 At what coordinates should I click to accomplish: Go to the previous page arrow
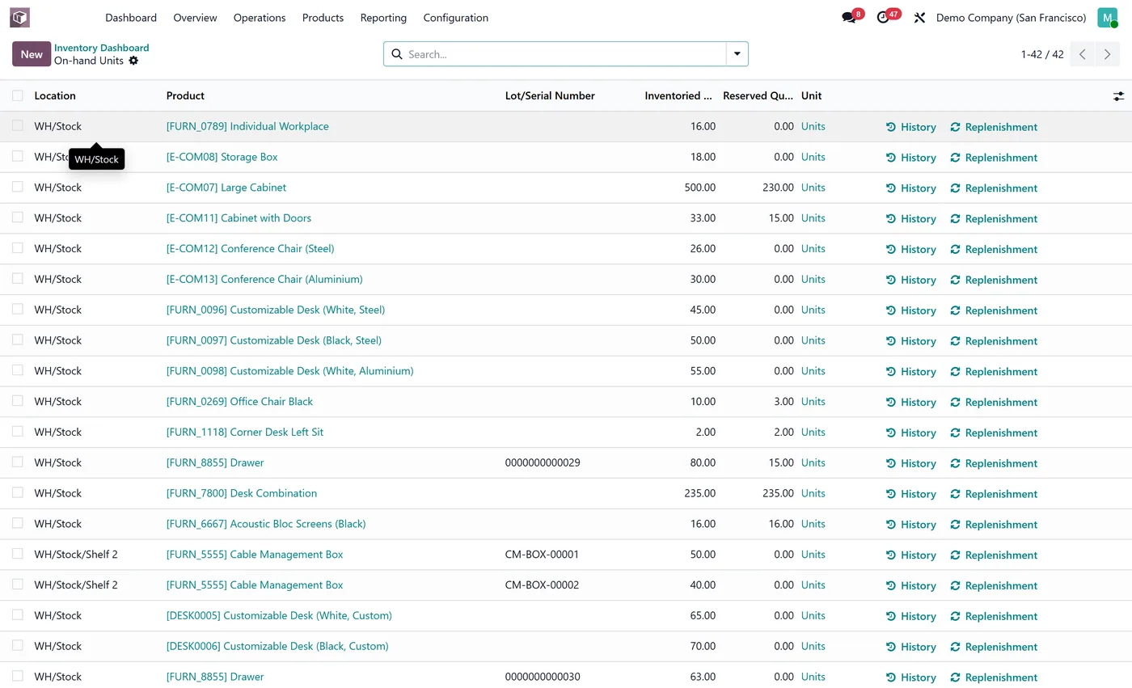[1083, 54]
